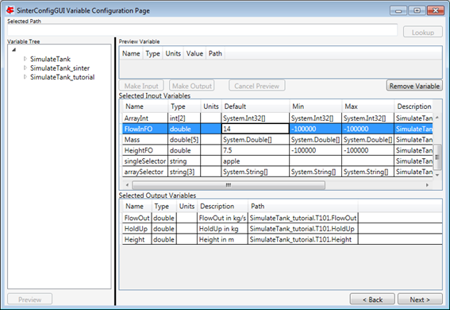Click the input table vertical scroll up arrow
450x310 pixels.
[x=437, y=117]
